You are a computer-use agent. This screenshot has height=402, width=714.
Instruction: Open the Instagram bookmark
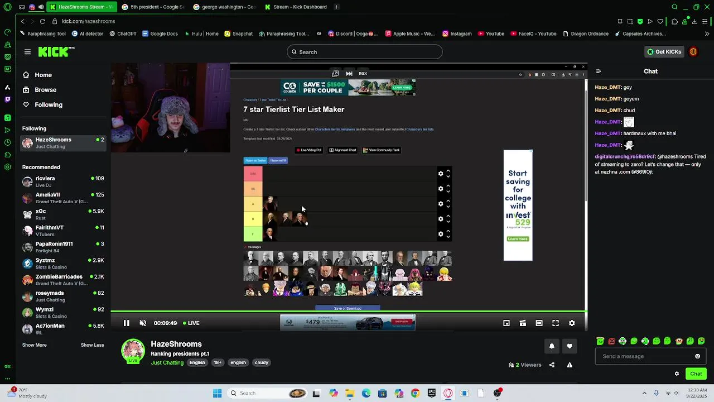[x=457, y=33]
